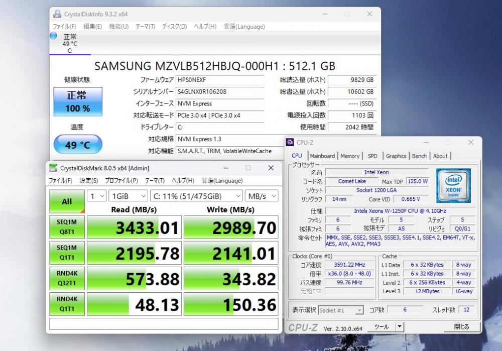502x351 pixels.
Task: Minimize the CrystalDiskMark window
Action: [226, 168]
